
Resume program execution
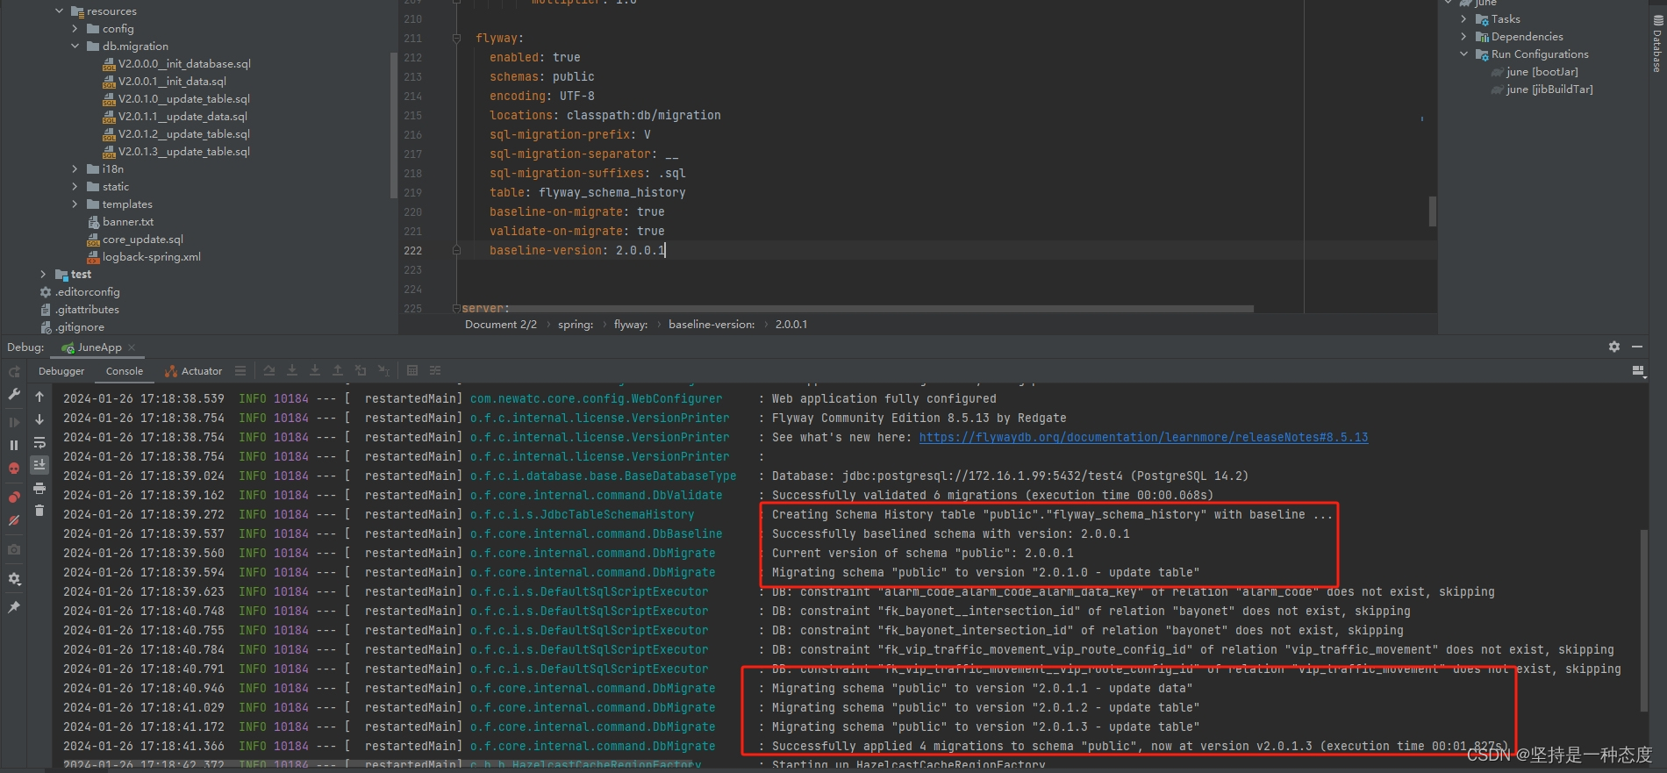point(14,422)
